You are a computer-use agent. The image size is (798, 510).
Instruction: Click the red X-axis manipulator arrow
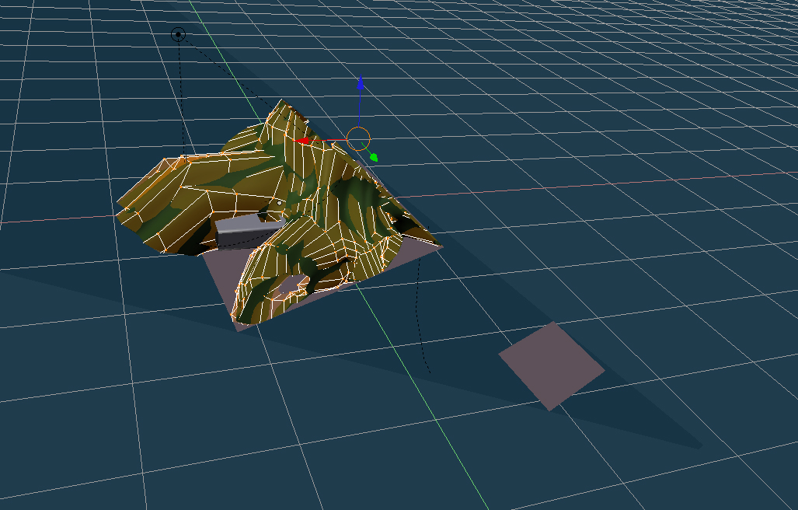[303, 141]
